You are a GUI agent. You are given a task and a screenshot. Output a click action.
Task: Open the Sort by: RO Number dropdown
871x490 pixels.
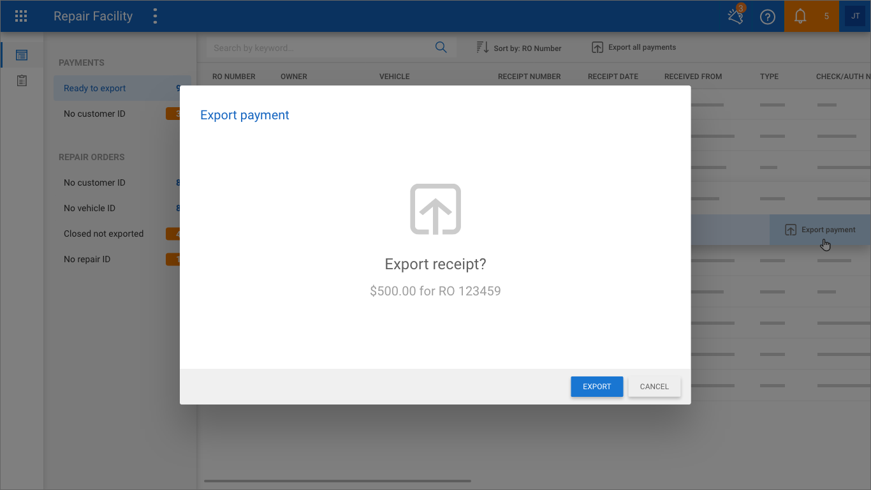point(519,48)
